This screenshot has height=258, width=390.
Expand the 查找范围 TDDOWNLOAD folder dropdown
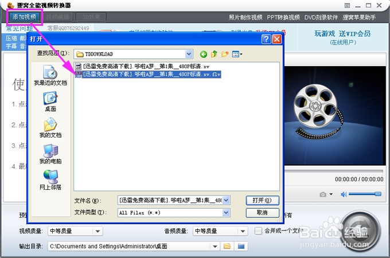[189, 54]
